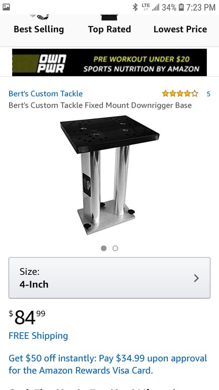Tap the signal strength bars icon

(x=156, y=8)
